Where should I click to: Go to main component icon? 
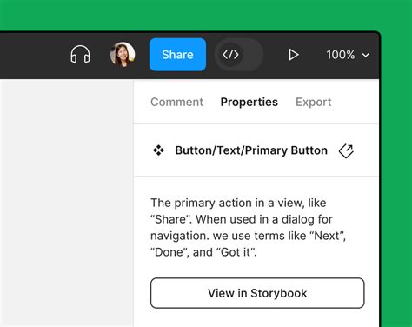tap(346, 150)
